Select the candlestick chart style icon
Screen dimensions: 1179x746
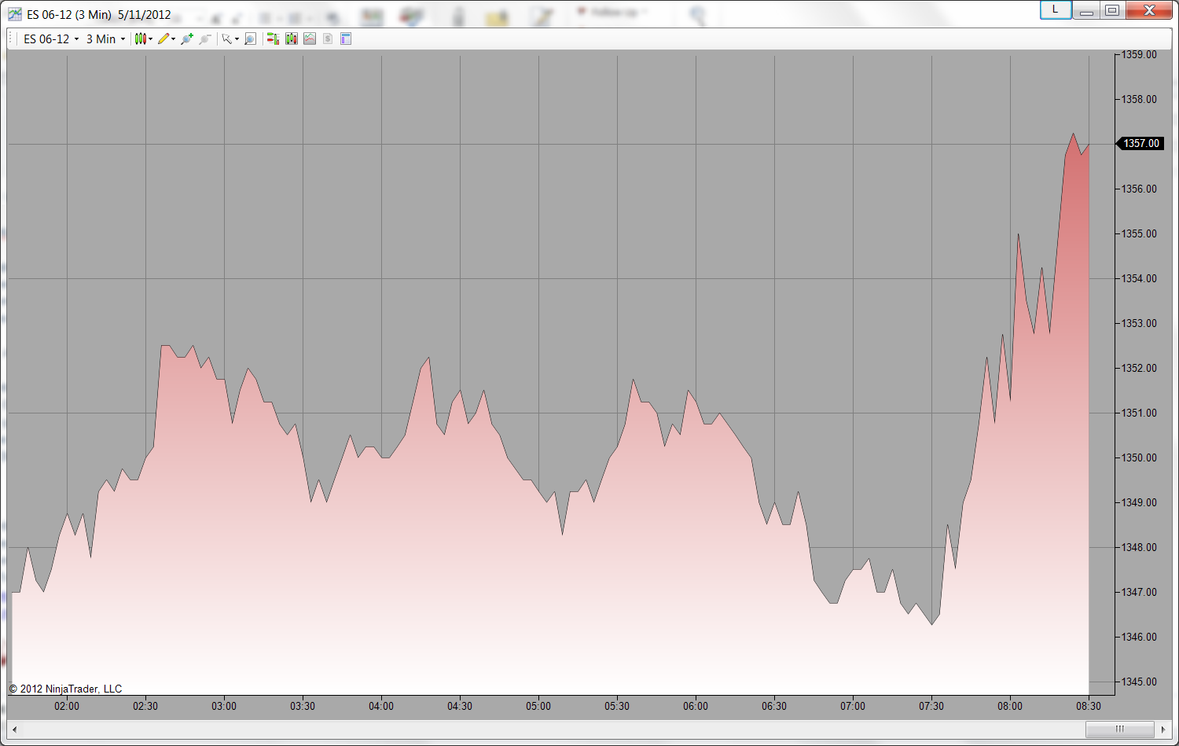pos(141,39)
